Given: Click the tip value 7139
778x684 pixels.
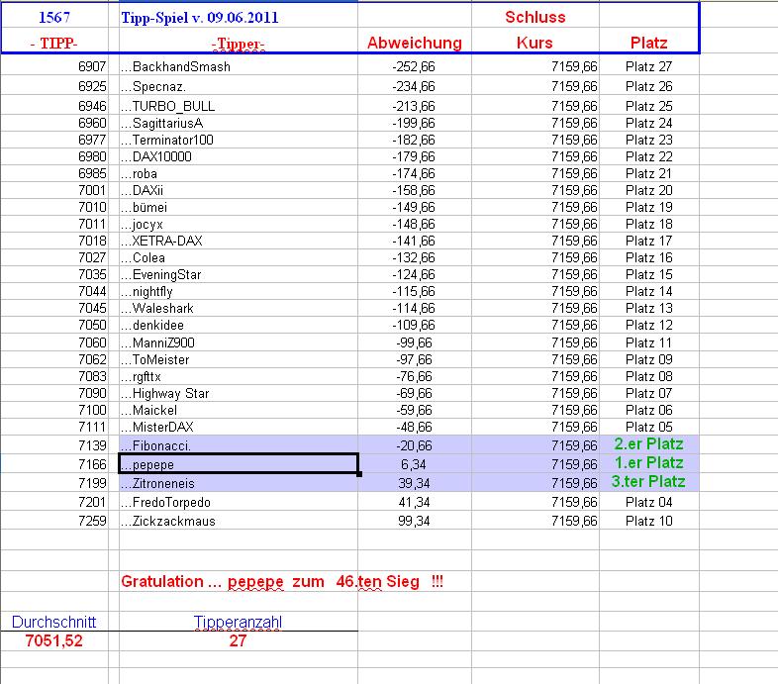Looking at the screenshot, I should (54, 445).
